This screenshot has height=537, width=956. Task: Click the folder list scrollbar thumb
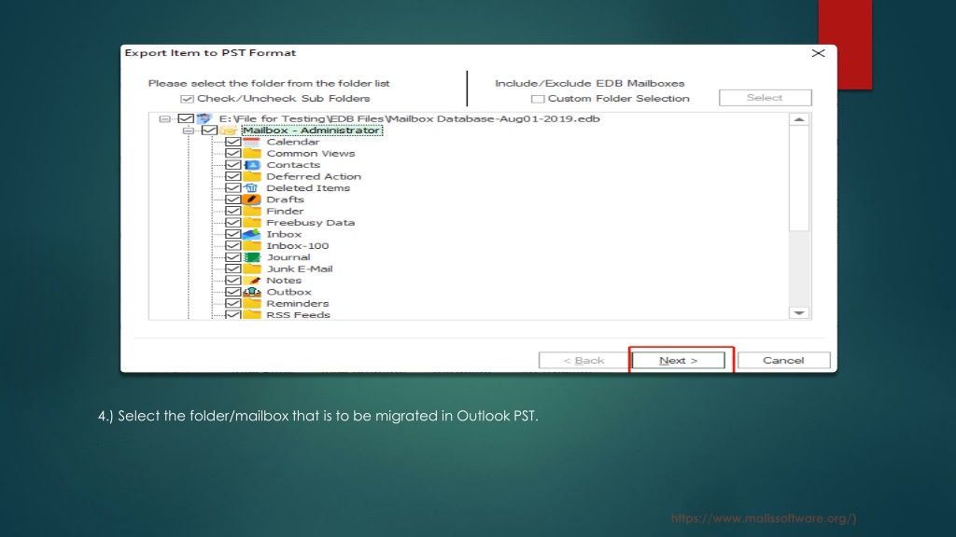799,178
